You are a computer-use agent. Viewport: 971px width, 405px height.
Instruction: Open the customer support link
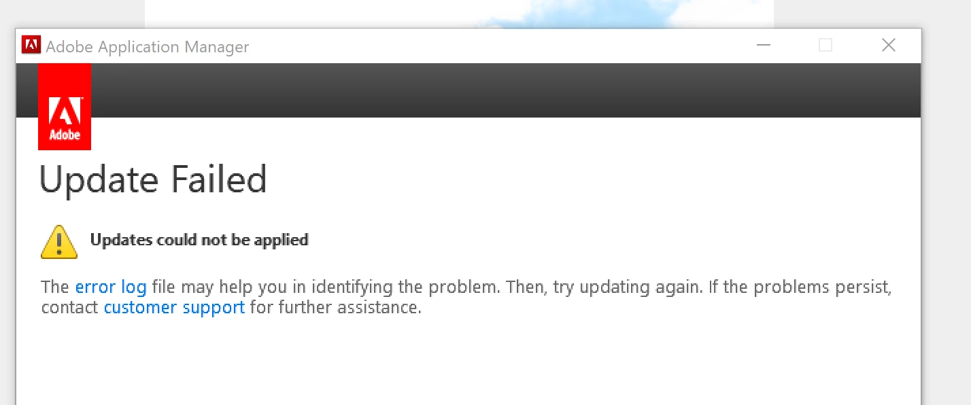point(174,307)
